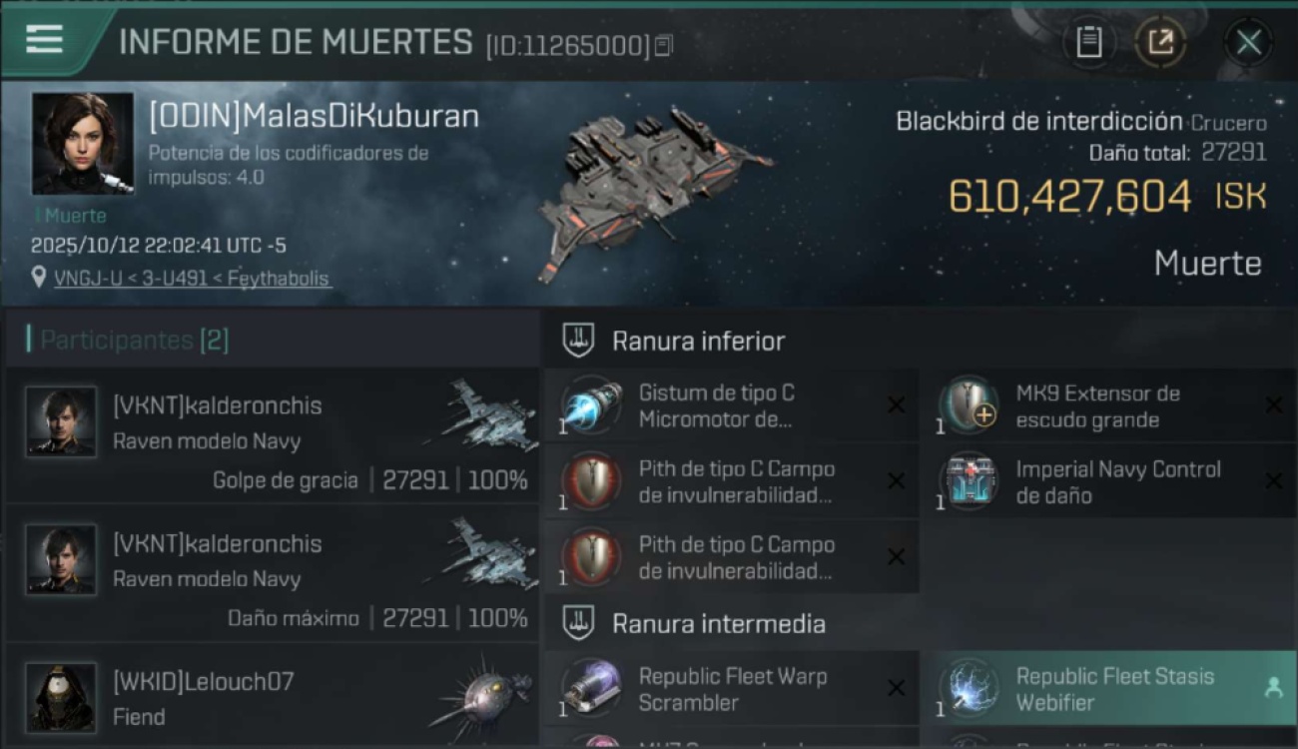Select the MK9 Extensor de escudo icon
Image resolution: width=1298 pixels, height=749 pixels.
[969, 406]
